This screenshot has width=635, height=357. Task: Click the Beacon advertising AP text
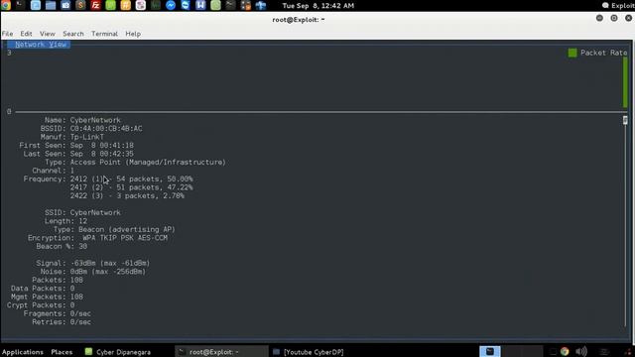[x=127, y=229]
